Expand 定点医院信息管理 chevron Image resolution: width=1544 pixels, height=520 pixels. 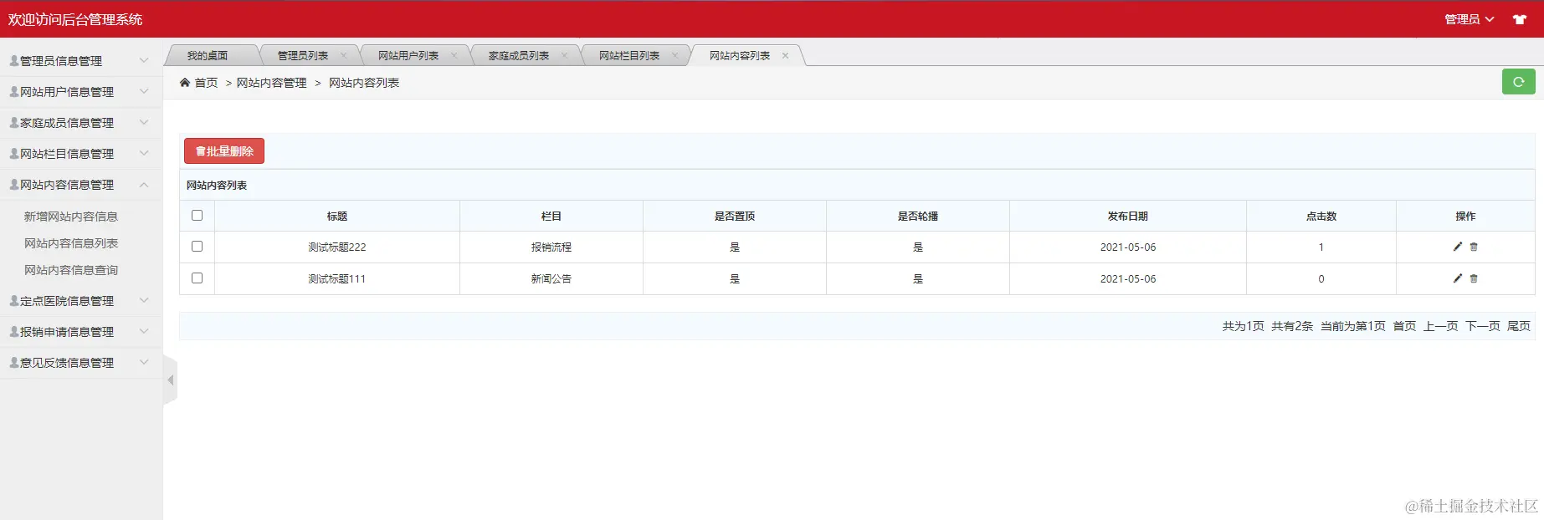pyautogui.click(x=144, y=300)
